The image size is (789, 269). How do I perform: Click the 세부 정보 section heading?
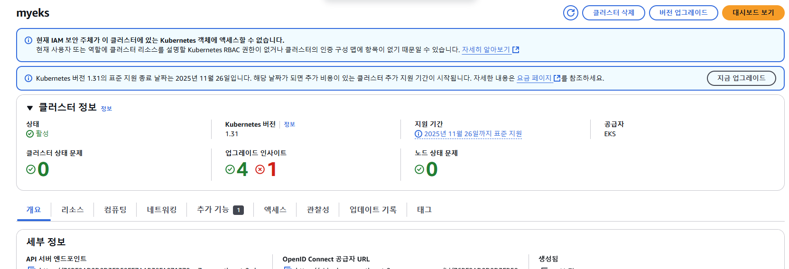pyautogui.click(x=46, y=242)
